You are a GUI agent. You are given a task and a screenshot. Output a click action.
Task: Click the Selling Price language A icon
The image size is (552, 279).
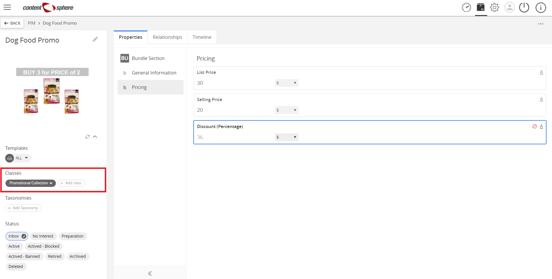click(541, 99)
